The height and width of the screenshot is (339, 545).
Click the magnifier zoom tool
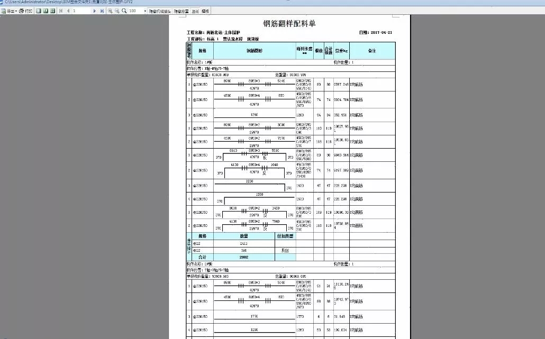pos(124,11)
